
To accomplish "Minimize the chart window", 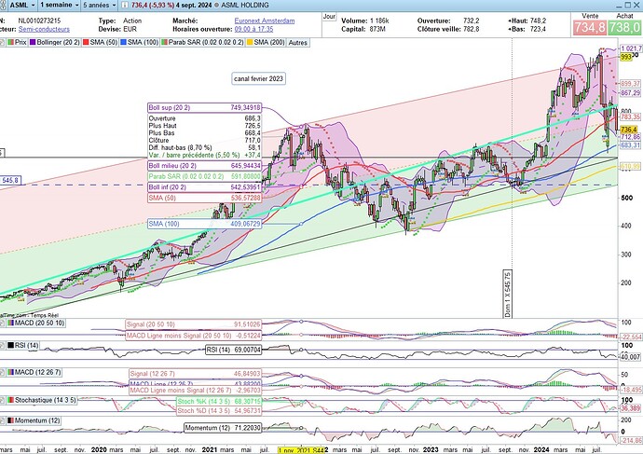I will [619, 5].
